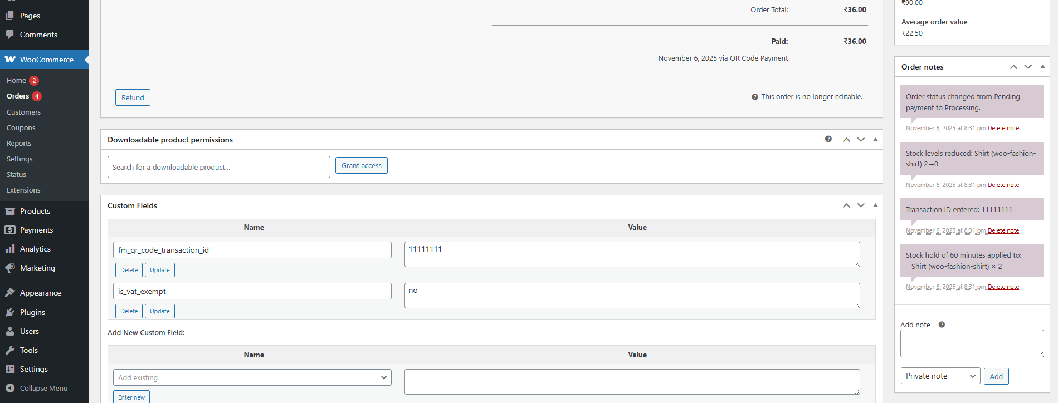This screenshot has height=403, width=1058.
Task: Open the Private note type dropdown
Action: [940, 376]
